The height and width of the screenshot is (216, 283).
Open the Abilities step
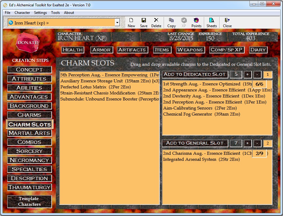click(29, 87)
